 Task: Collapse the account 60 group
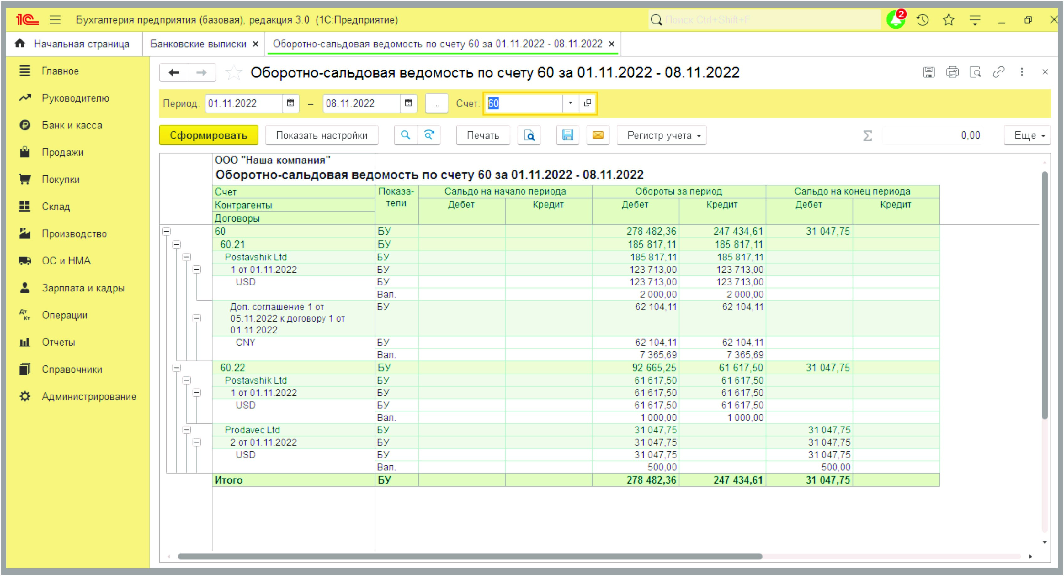167,232
